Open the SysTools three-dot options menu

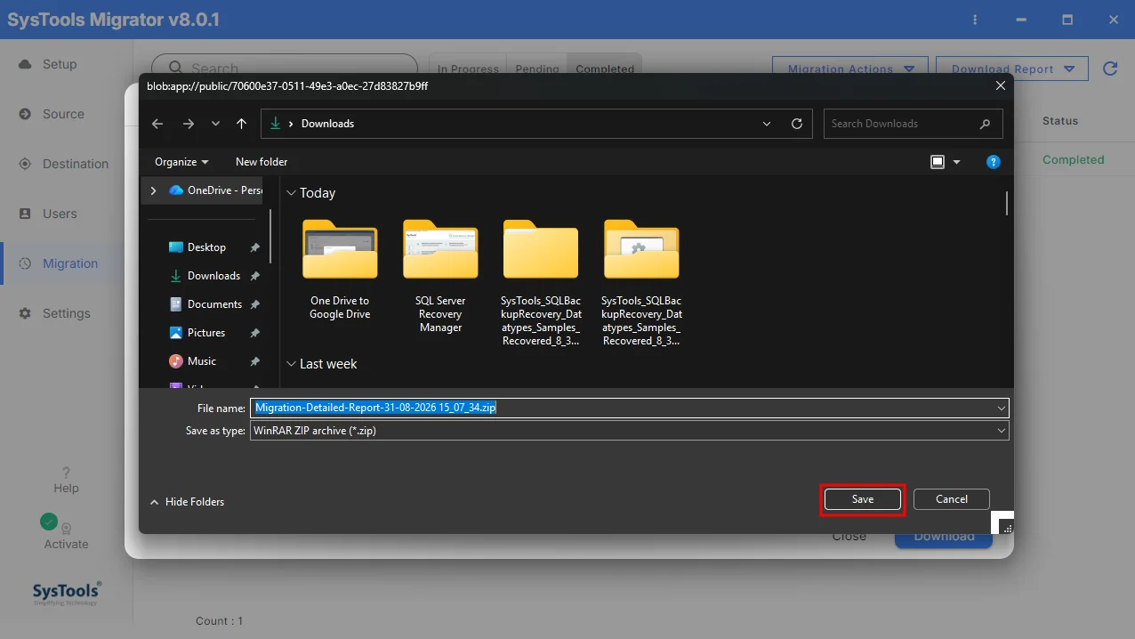(x=976, y=20)
